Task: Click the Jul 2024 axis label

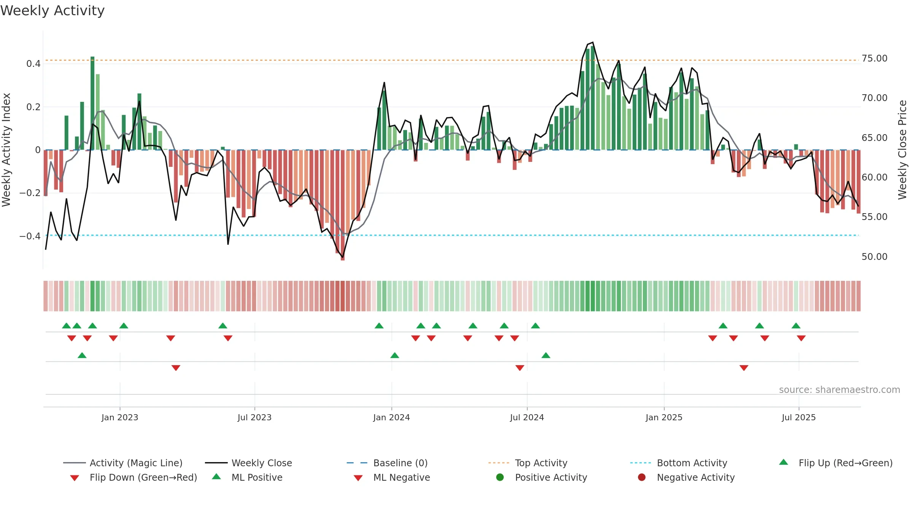Action: click(x=527, y=417)
